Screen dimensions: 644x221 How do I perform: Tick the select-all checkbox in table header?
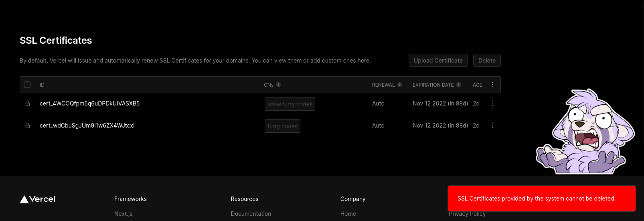click(x=27, y=85)
